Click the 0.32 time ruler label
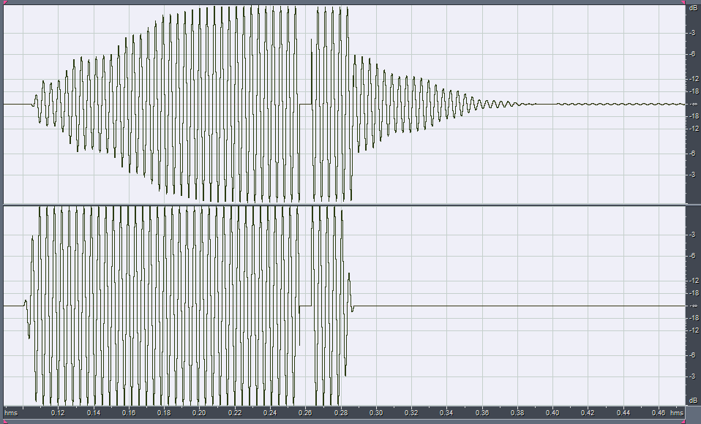 [x=411, y=413]
